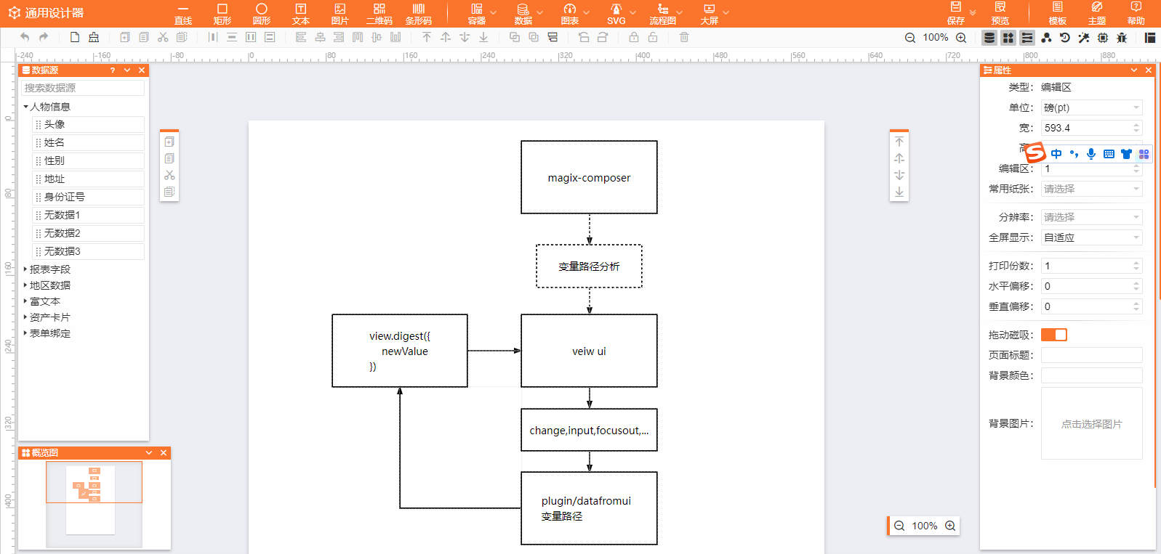Open the 全屏显示 dropdown
1161x554 pixels.
pos(1092,237)
